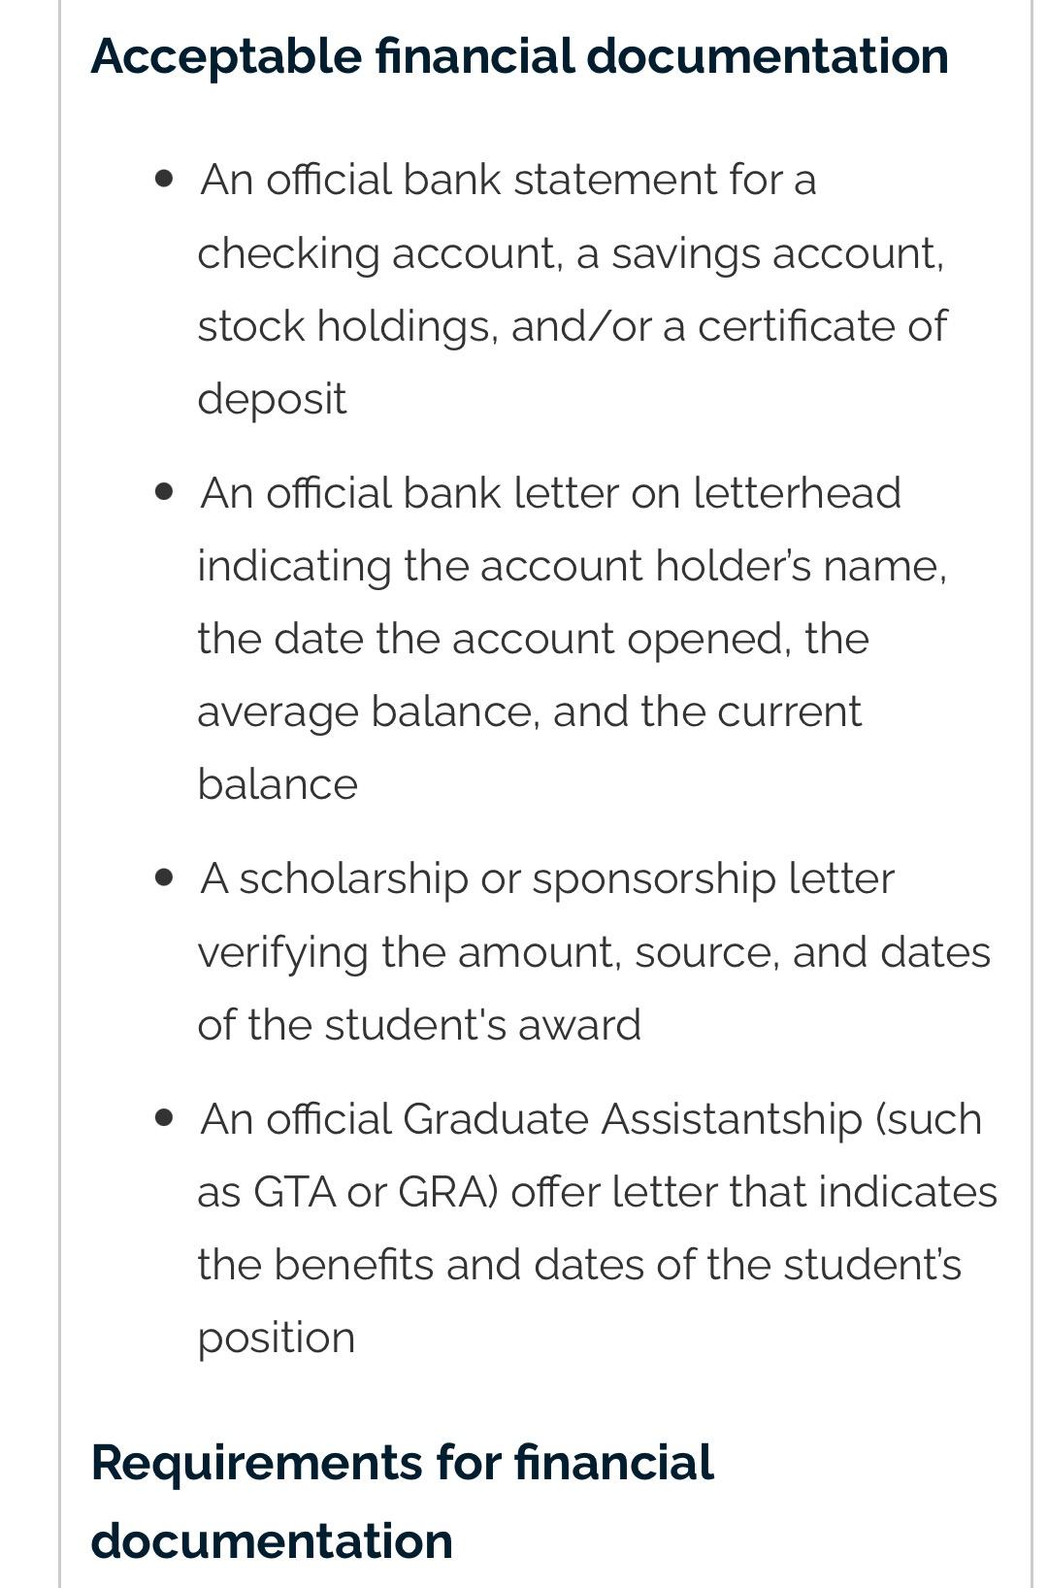This screenshot has width=1048, height=1588.
Task: Click the 'Requirements for financial documentation' heading
Action: 402,1501
